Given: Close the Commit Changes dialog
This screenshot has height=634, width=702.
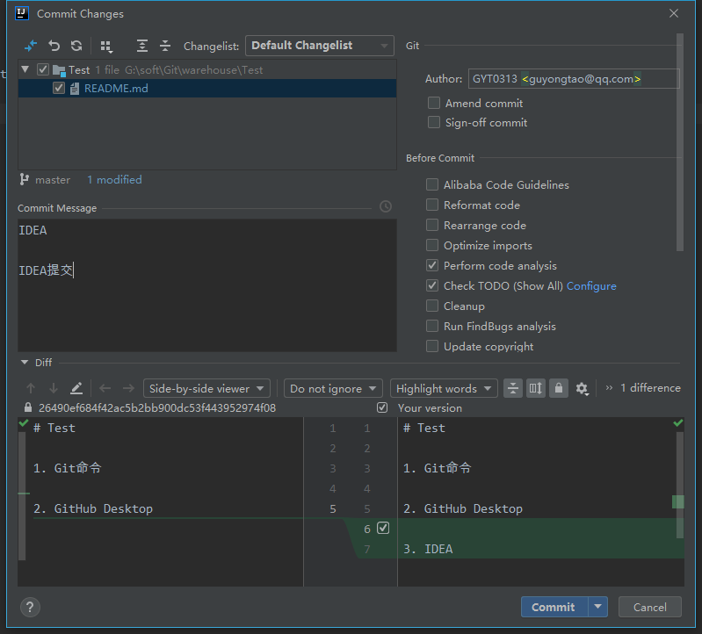Looking at the screenshot, I should 673,13.
